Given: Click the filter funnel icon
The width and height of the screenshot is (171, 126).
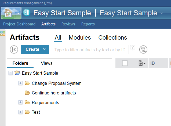Looking at the screenshot, I should pyautogui.click(x=143, y=49).
